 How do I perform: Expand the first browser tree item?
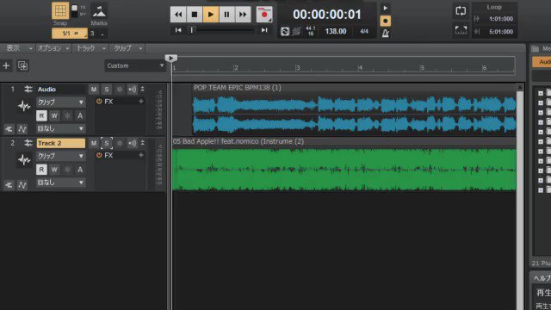[x=541, y=93]
